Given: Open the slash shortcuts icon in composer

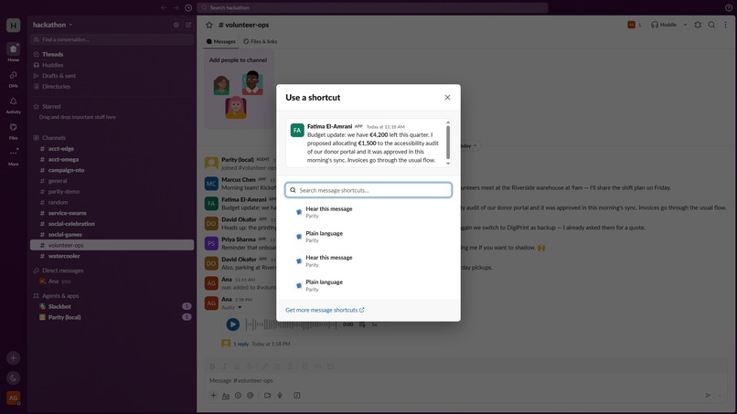Looking at the screenshot, I should pyautogui.click(x=297, y=396).
